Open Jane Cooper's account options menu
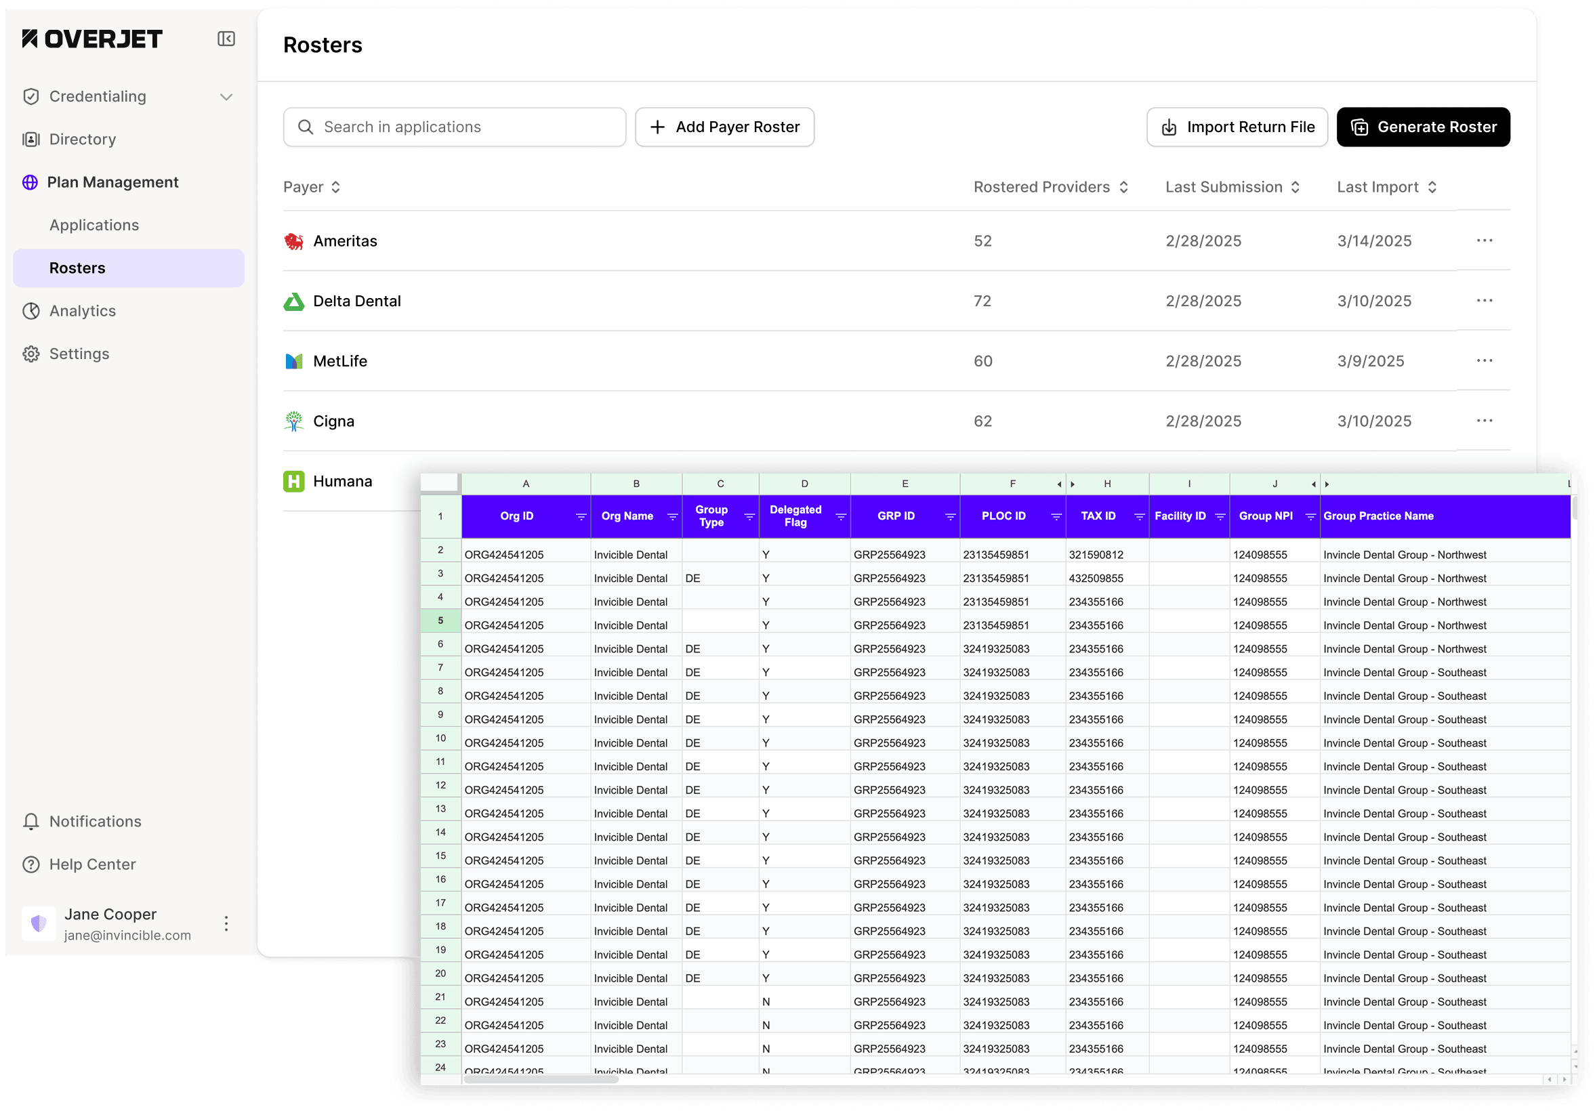The height and width of the screenshot is (1111, 1595). click(x=226, y=923)
